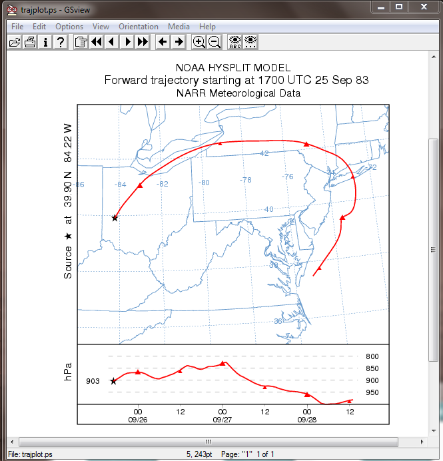Click the black star source marker on map

click(x=115, y=218)
